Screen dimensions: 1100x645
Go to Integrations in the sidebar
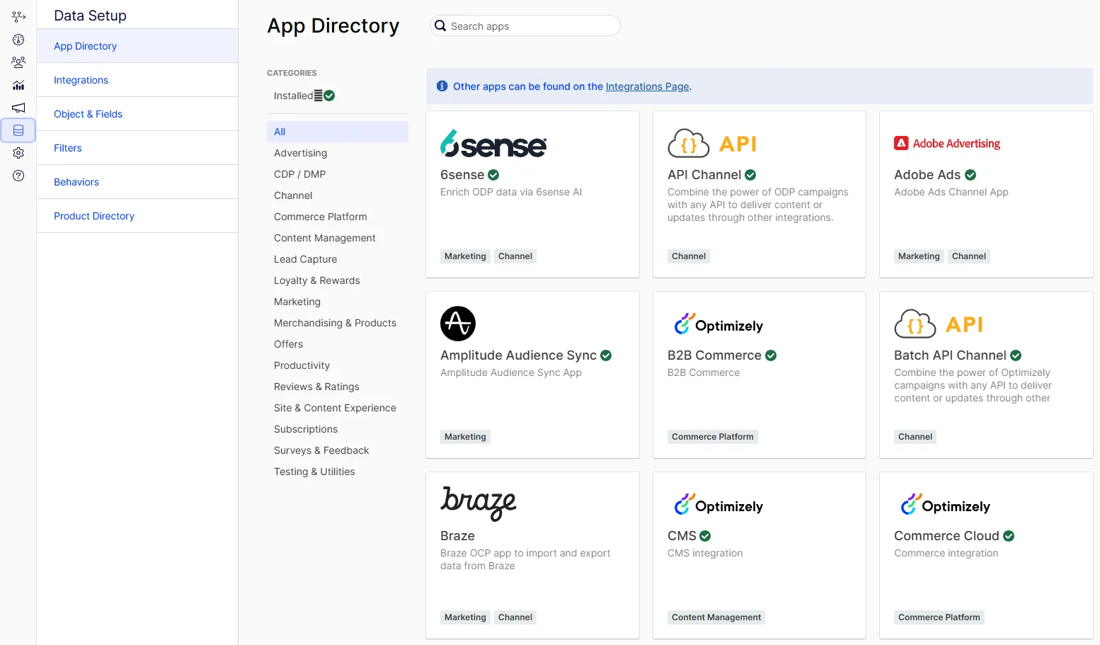point(137,80)
